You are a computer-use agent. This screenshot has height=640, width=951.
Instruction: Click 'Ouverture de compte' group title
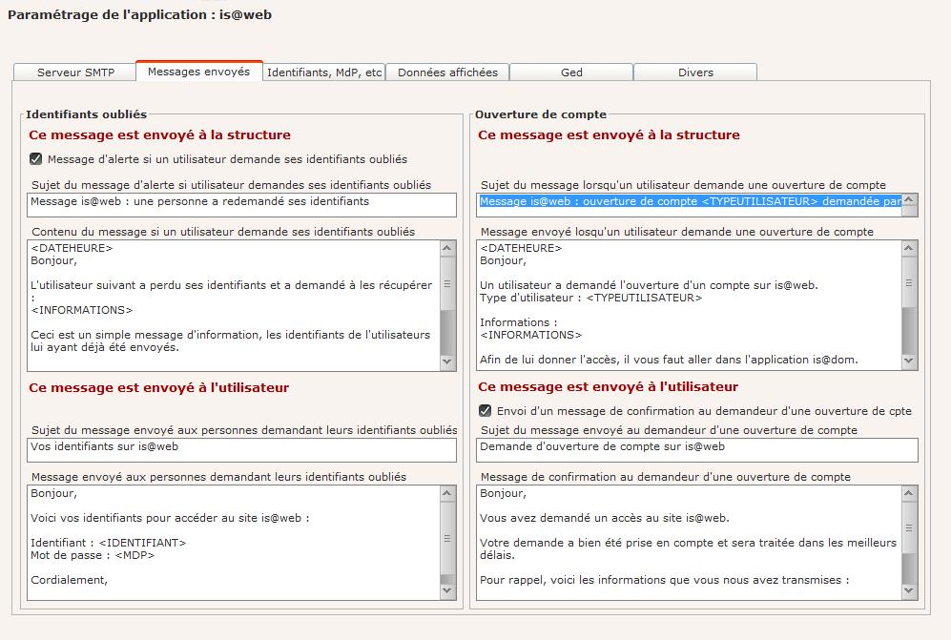(541, 114)
